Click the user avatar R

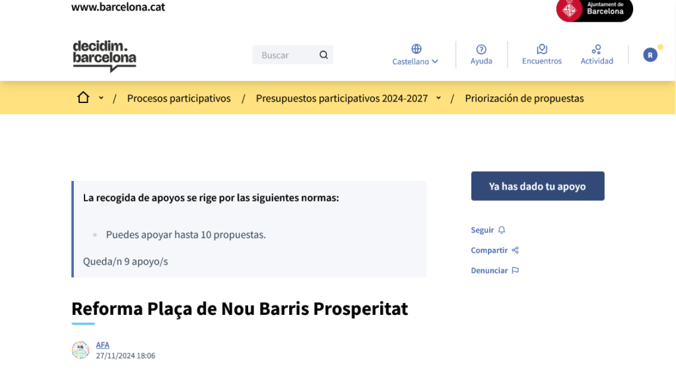coord(650,55)
